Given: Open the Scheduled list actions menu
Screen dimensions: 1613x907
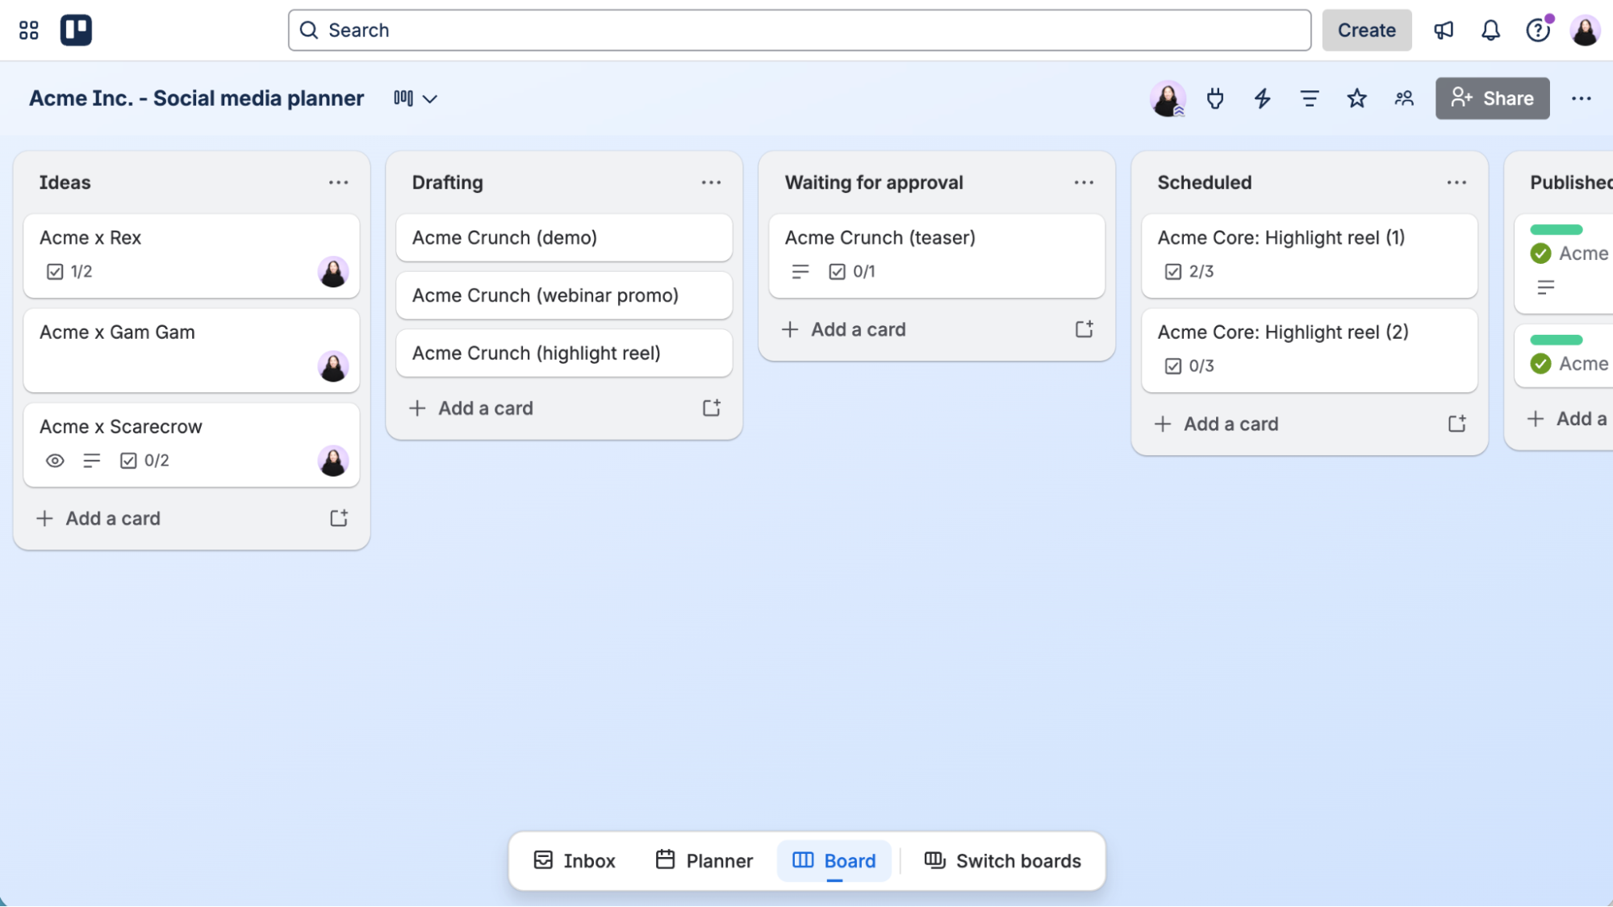Looking at the screenshot, I should tap(1456, 182).
